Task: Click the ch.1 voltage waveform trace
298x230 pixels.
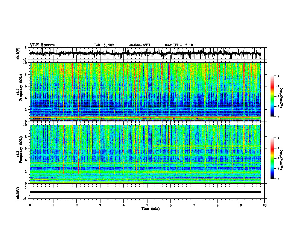Action: (145, 53)
